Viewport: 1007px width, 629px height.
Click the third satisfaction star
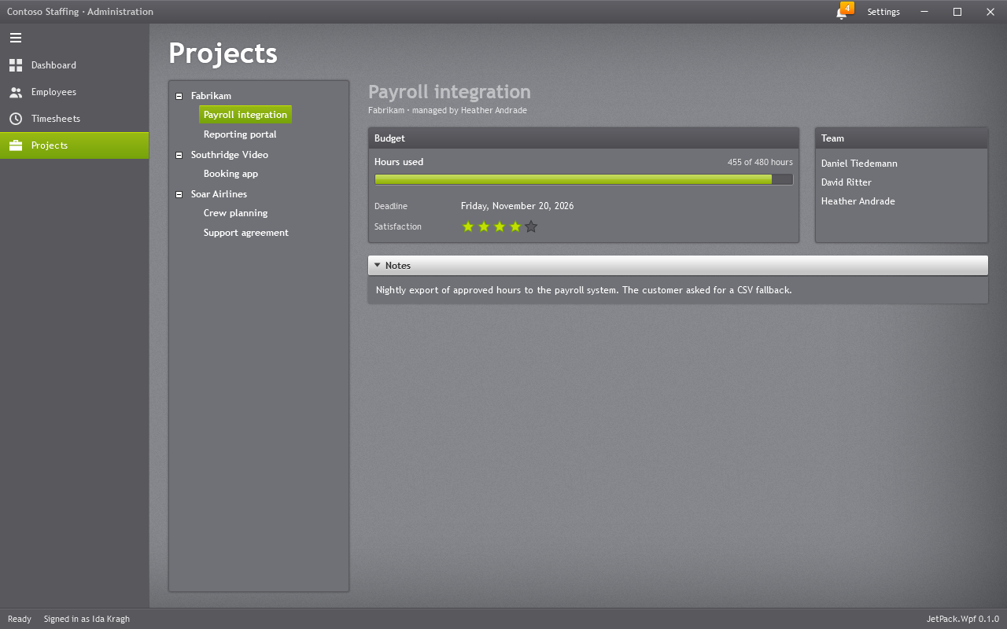pyautogui.click(x=500, y=226)
